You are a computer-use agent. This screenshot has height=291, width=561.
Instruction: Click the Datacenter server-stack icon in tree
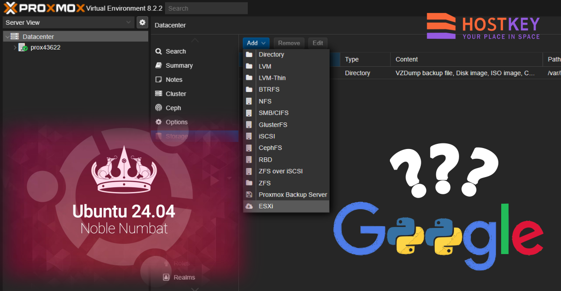click(15, 36)
